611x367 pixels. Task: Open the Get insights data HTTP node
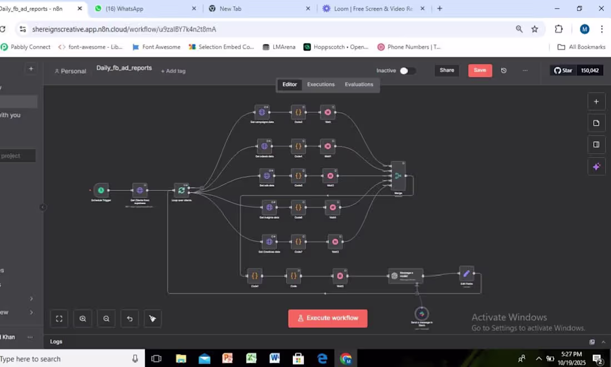[269, 207]
